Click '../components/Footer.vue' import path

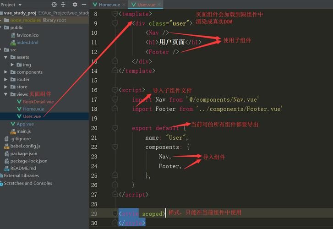(x=240, y=109)
